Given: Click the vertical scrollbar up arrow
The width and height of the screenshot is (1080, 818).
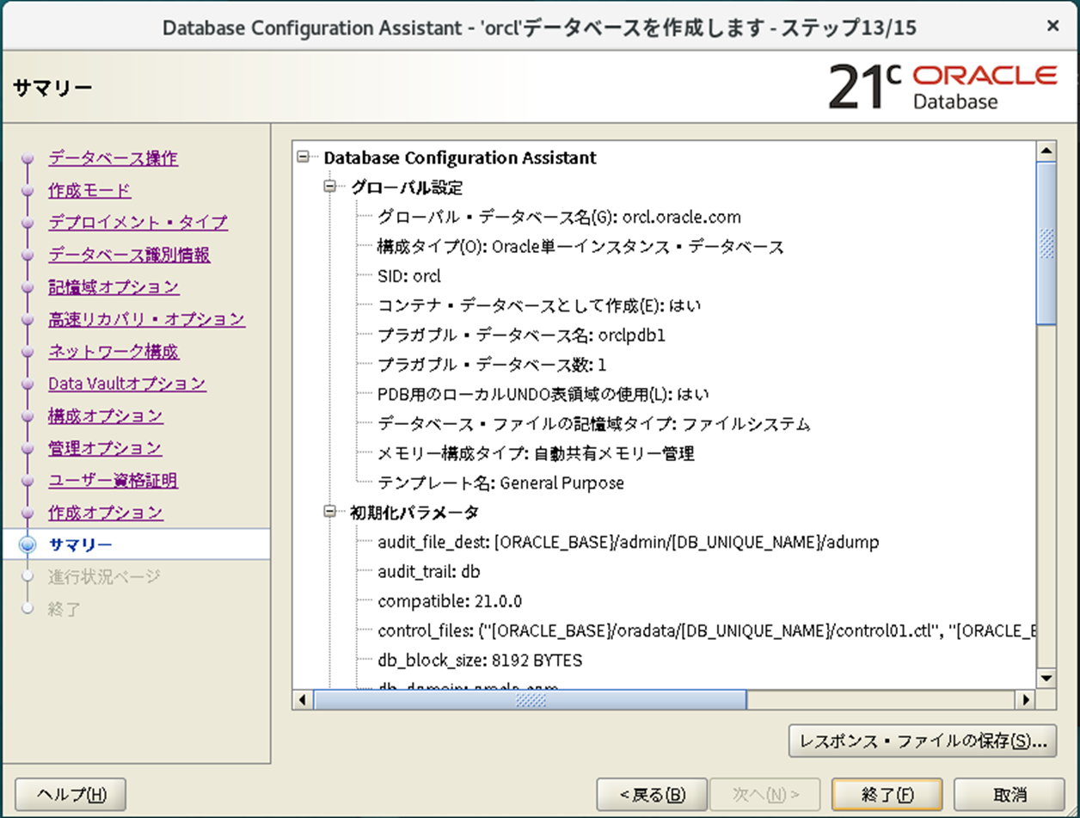Looking at the screenshot, I should pyautogui.click(x=1046, y=151).
